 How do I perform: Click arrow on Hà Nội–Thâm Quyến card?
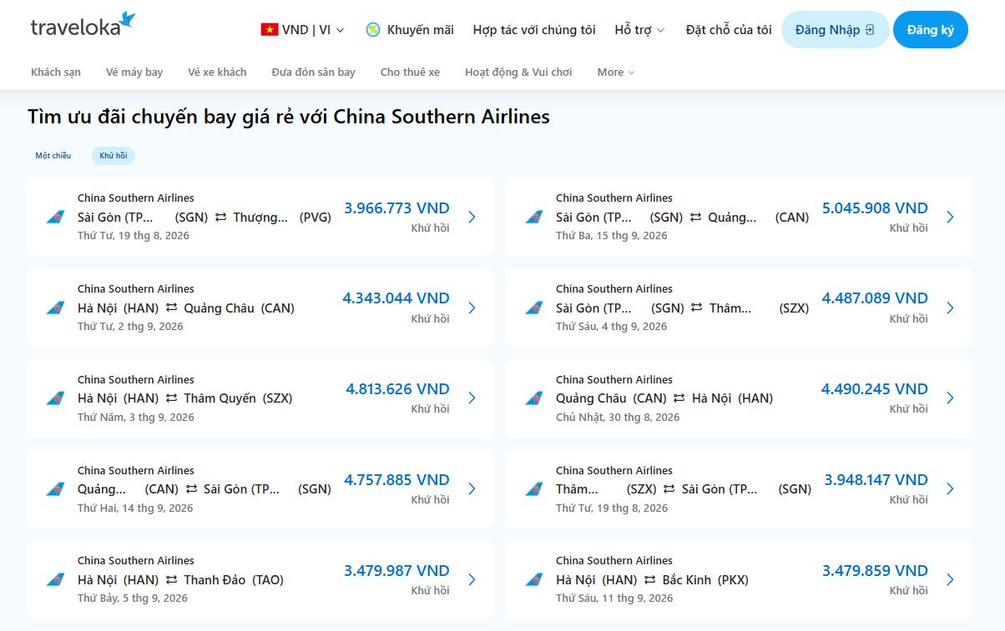(x=472, y=398)
